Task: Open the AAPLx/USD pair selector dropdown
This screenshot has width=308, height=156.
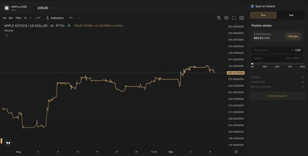Action: coord(28,8)
